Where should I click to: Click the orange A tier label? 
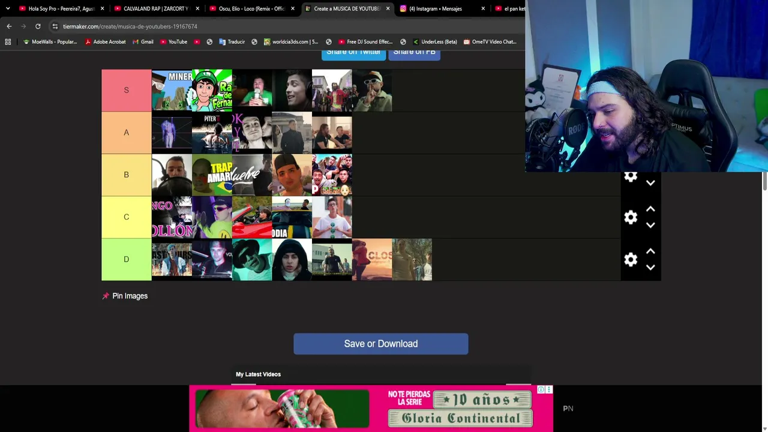pos(126,133)
